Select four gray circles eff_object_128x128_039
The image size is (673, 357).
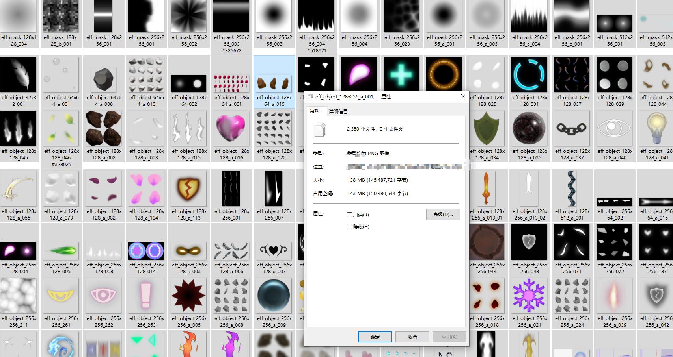614,75
